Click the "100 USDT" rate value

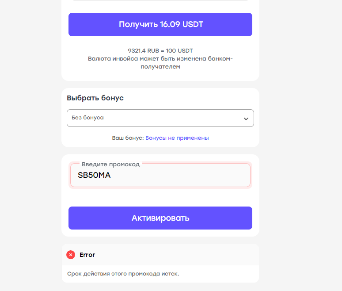pyautogui.click(x=179, y=51)
